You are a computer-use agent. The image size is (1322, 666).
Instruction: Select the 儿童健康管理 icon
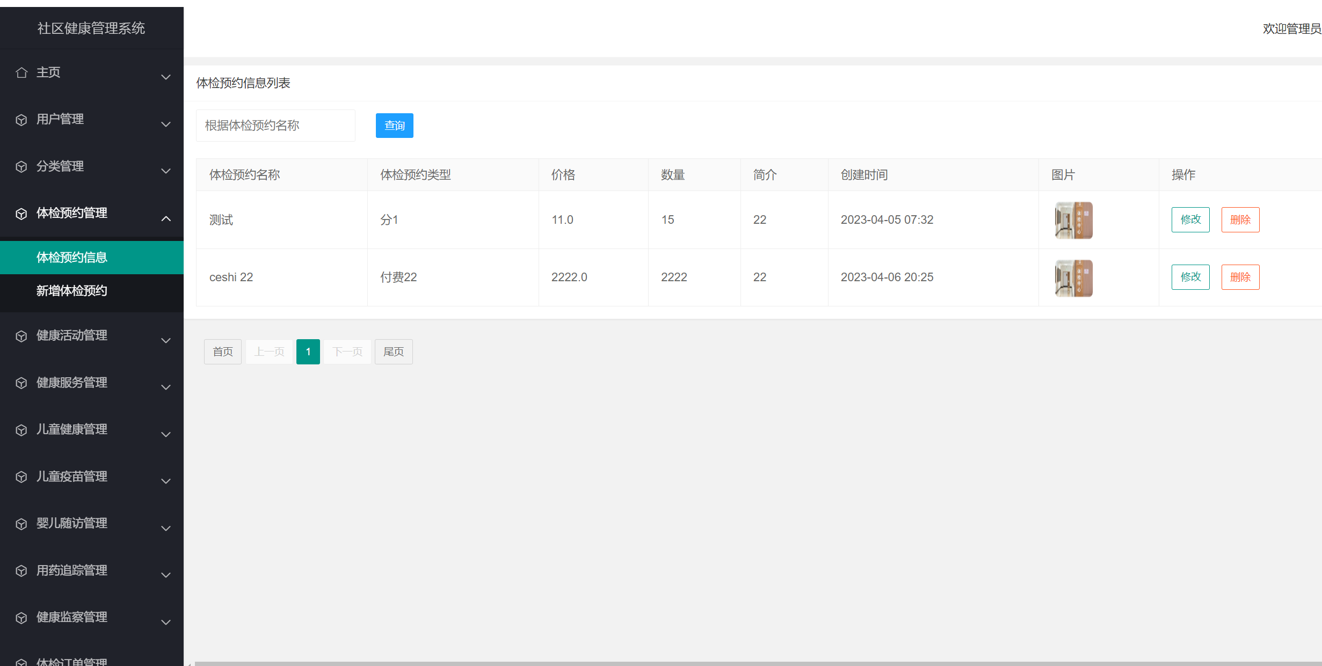point(21,429)
